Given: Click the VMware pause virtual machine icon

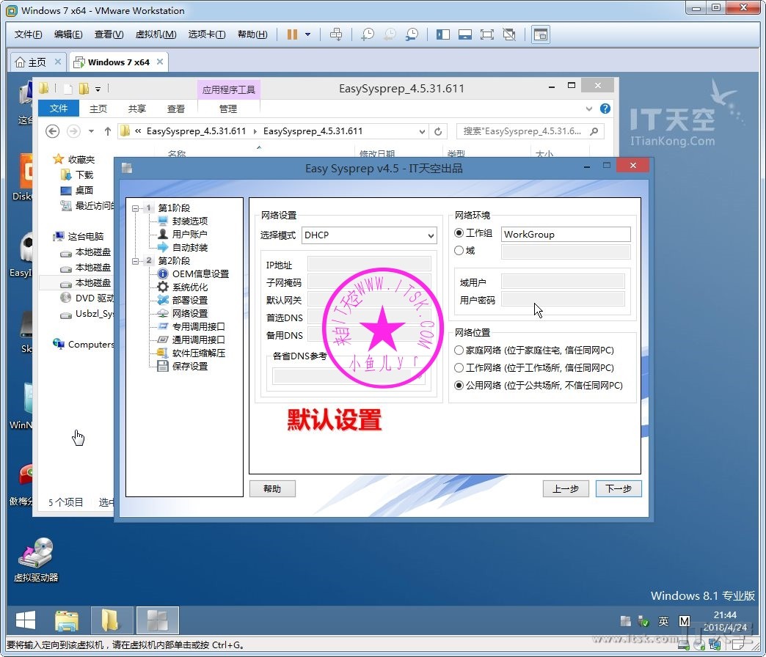Looking at the screenshot, I should tap(292, 34).
